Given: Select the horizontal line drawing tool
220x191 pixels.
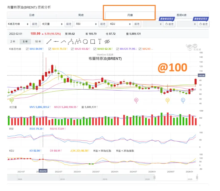Looking at the screenshot, I should [56, 42].
